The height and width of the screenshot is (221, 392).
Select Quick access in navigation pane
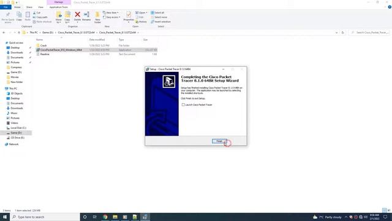tap(16, 43)
